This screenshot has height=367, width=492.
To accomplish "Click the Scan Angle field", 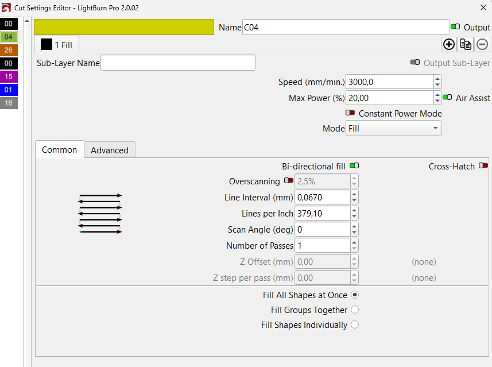I will tap(322, 230).
